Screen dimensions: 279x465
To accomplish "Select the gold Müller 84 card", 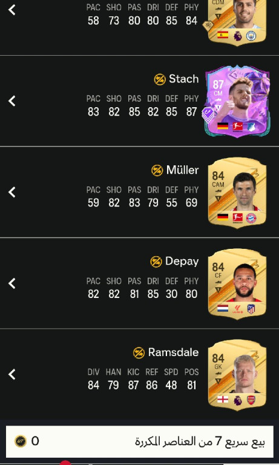I will (x=237, y=193).
